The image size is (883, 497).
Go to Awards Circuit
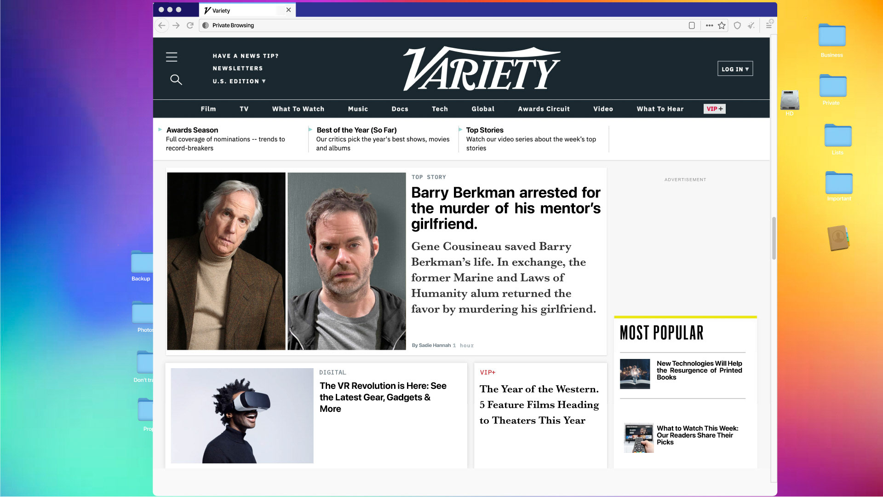coord(544,109)
